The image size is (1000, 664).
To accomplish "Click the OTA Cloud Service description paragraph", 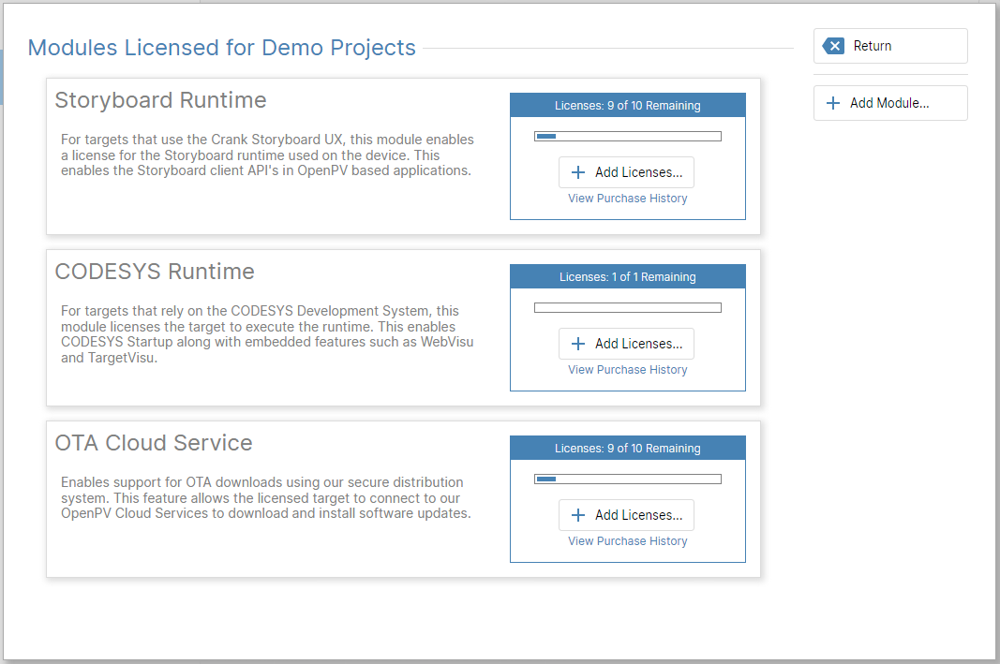I will [266, 497].
